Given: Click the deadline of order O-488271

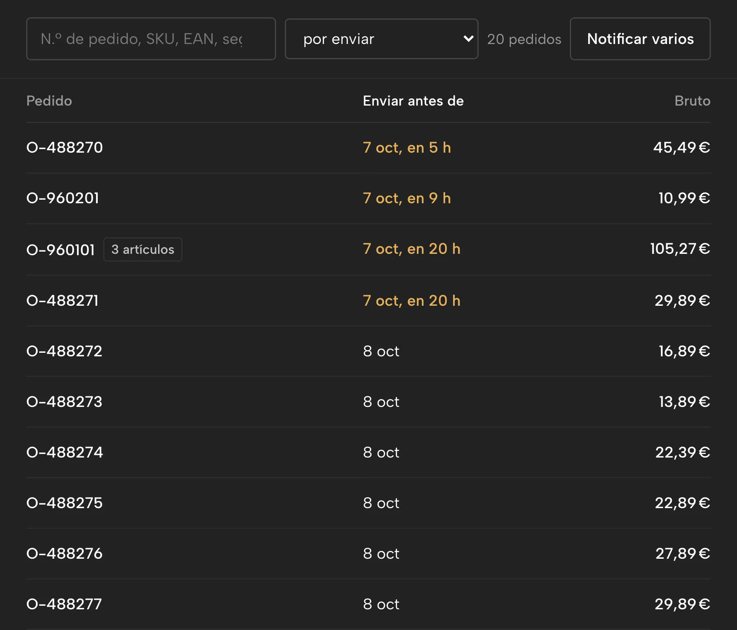Looking at the screenshot, I should tap(412, 300).
